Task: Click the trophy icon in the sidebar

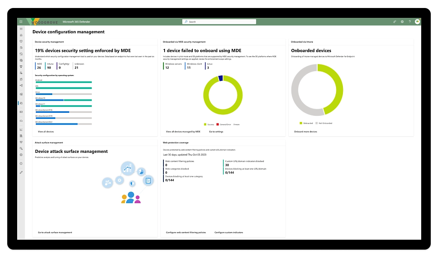Action: pyautogui.click(x=21, y=66)
